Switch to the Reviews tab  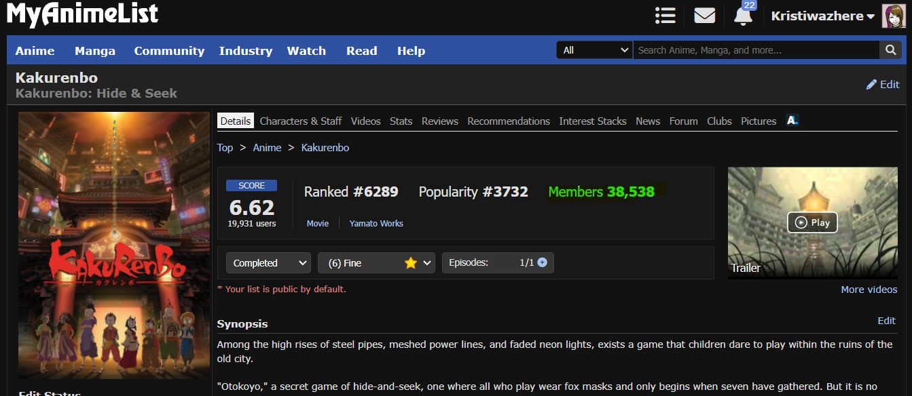(x=440, y=121)
